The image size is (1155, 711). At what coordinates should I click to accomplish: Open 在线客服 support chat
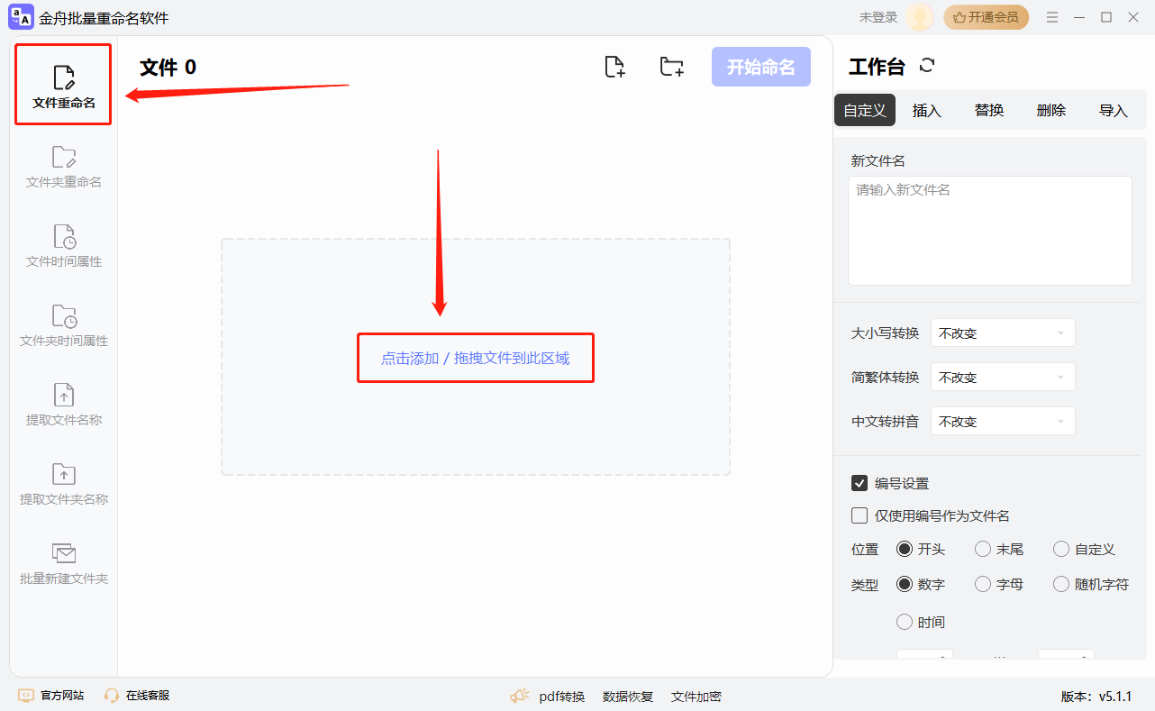[137, 696]
